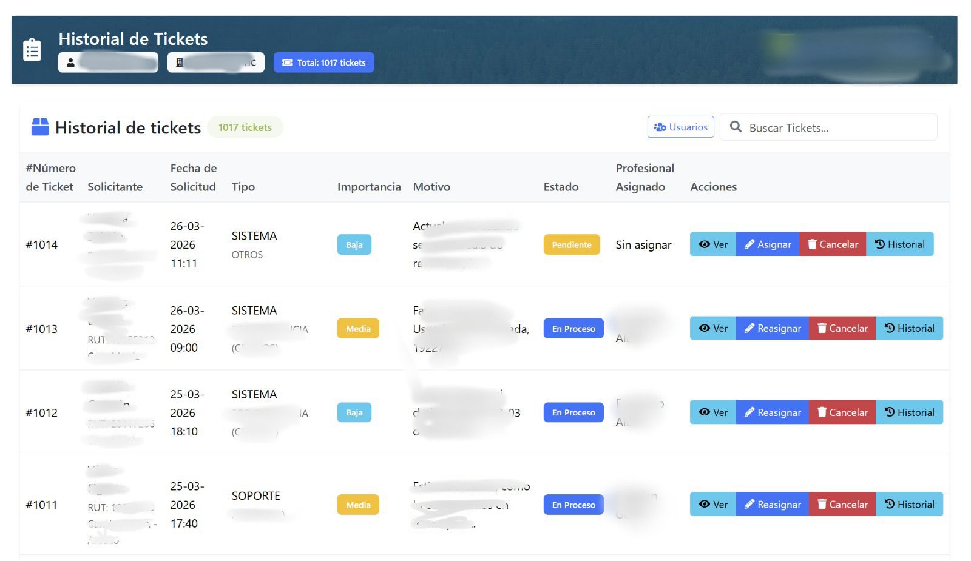
Task: Click the magnifier icon in the search box
Action: point(736,127)
